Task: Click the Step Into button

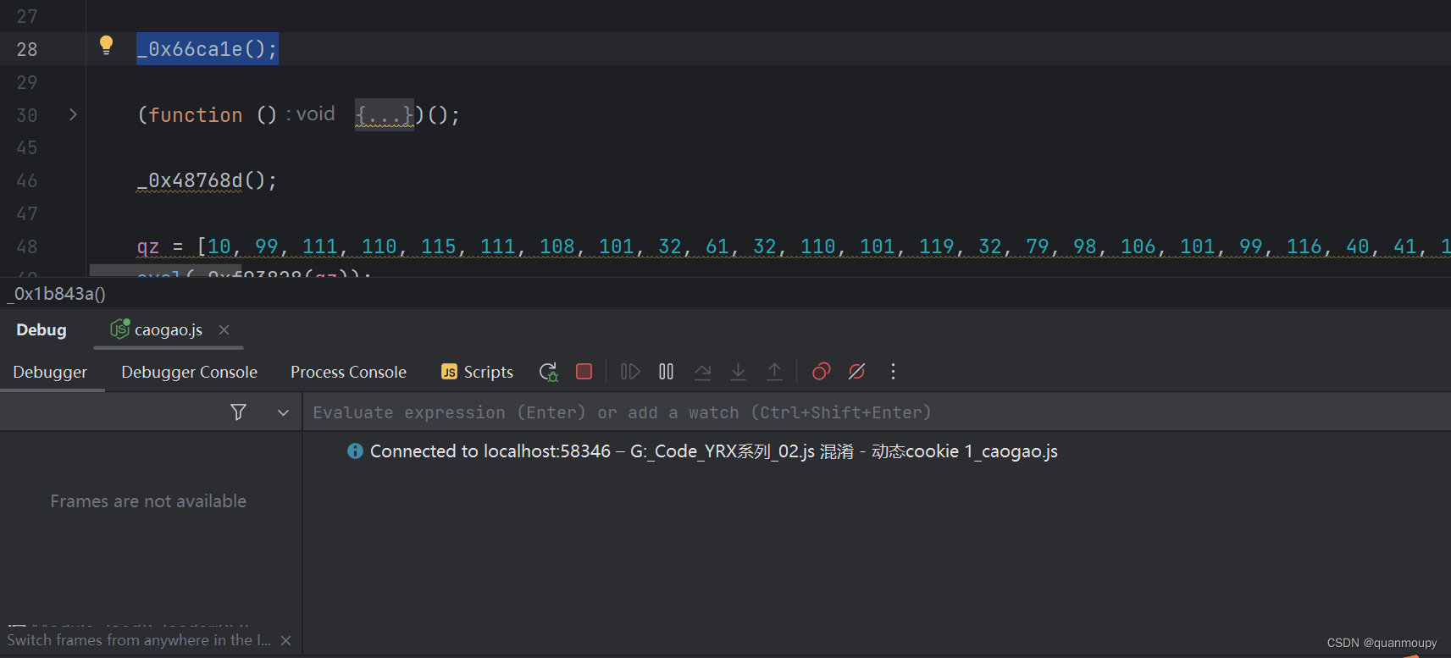Action: 739,372
